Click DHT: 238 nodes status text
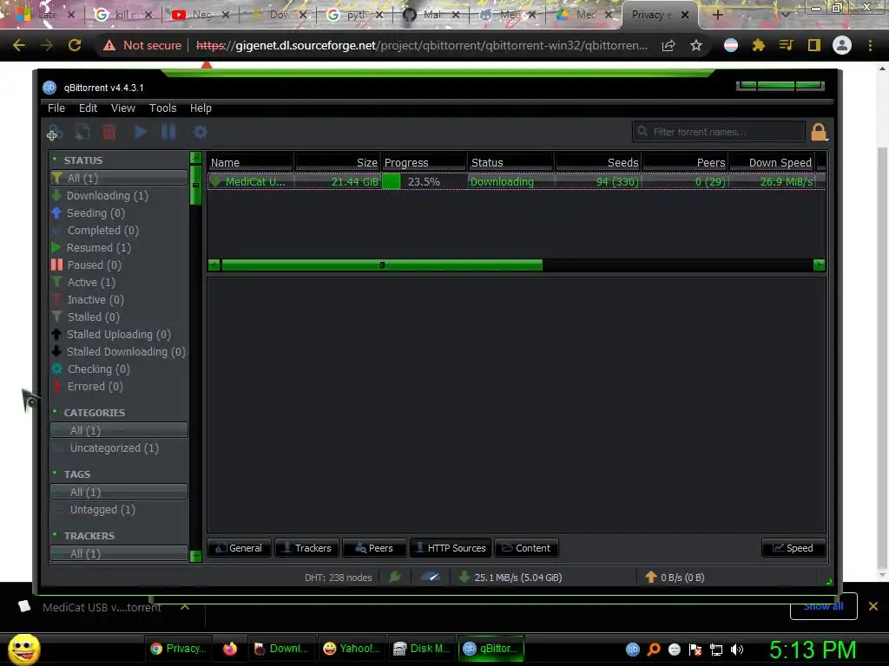This screenshot has width=889, height=666. click(x=338, y=577)
